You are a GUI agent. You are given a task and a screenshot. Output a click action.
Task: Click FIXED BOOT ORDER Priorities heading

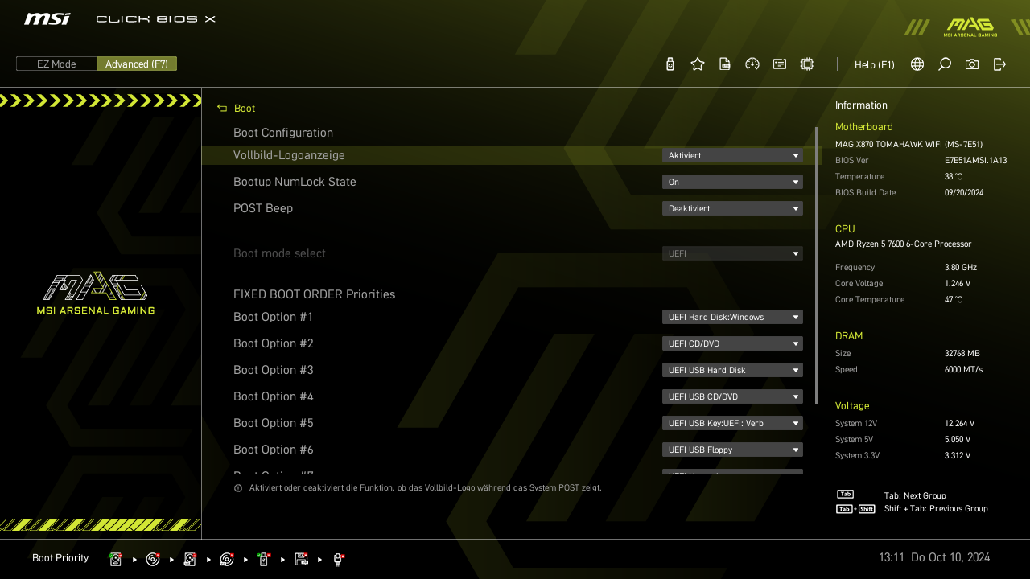click(314, 294)
